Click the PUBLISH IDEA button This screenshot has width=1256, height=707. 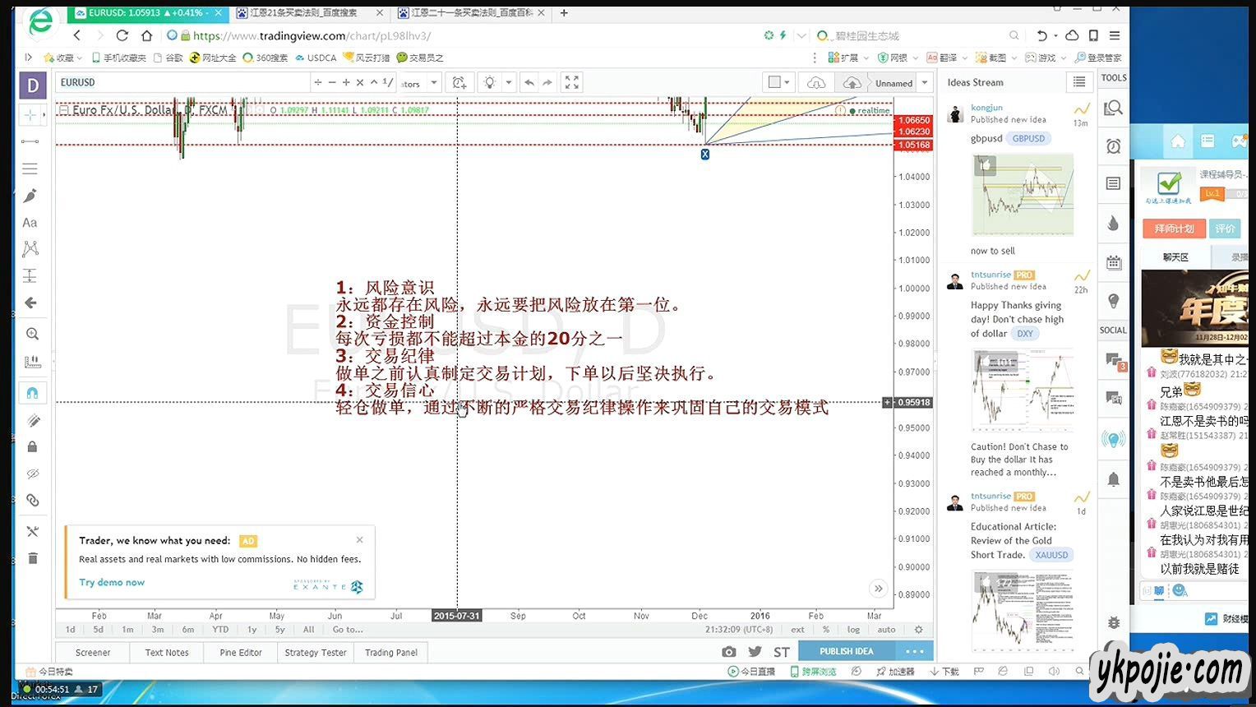[846, 651]
